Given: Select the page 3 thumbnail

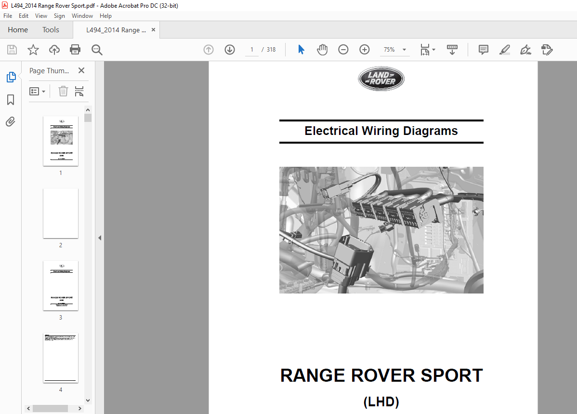Looking at the screenshot, I should coord(61,286).
